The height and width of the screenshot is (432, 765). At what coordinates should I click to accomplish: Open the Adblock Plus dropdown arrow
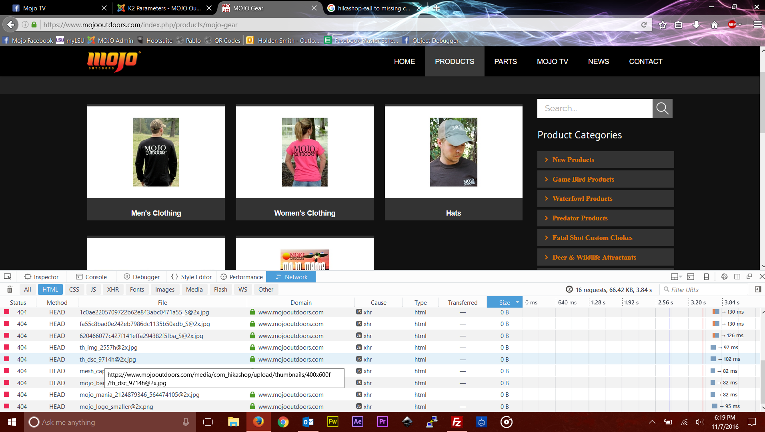coord(740,25)
